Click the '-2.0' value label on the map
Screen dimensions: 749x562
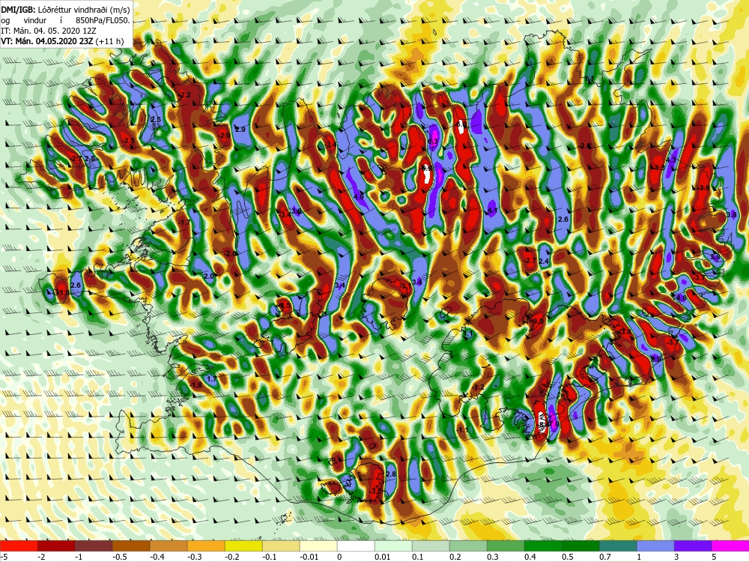pyautogui.click(x=231, y=254)
